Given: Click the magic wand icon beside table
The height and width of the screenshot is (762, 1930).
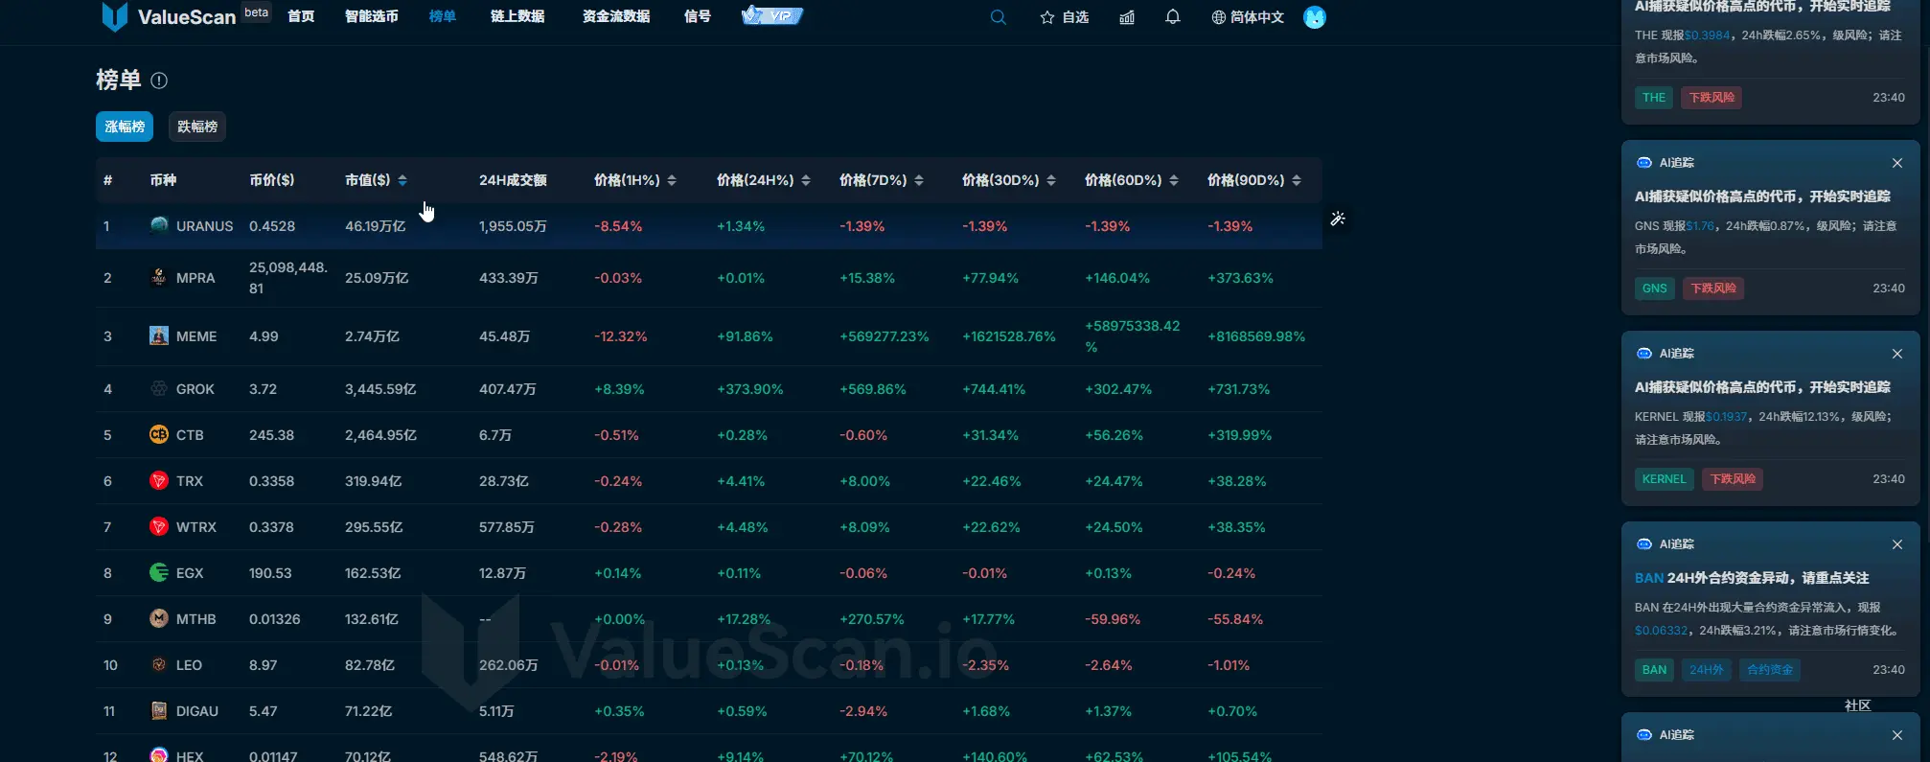Looking at the screenshot, I should point(1338,219).
